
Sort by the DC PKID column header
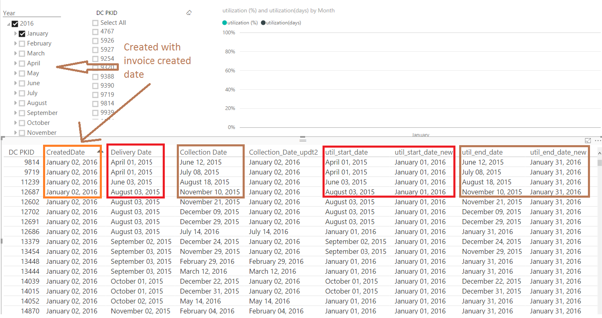click(x=22, y=152)
